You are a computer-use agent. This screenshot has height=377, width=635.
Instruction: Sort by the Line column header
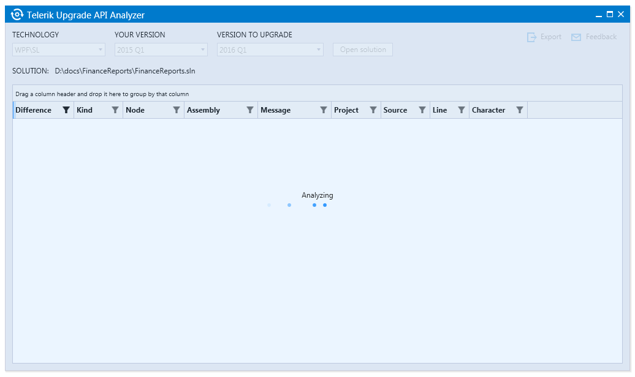pyautogui.click(x=440, y=110)
